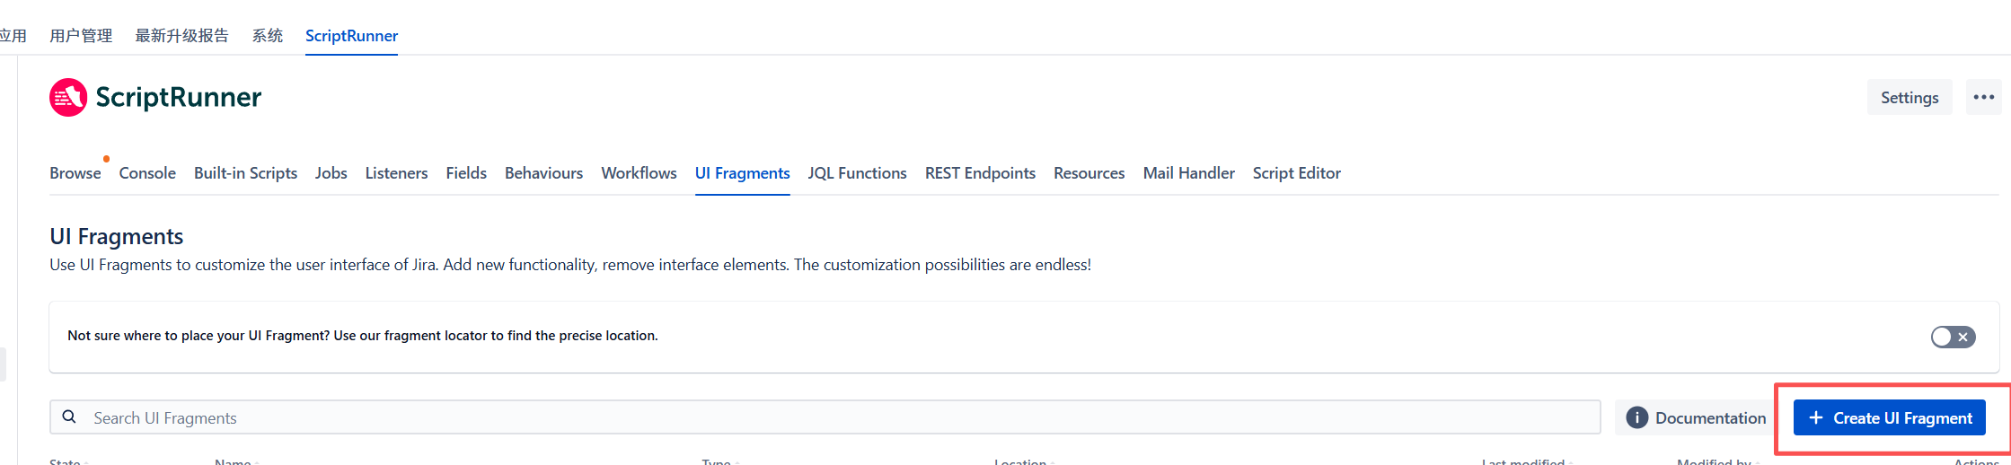Click the magnifier search icon
The image size is (2011, 465).
coord(69,417)
